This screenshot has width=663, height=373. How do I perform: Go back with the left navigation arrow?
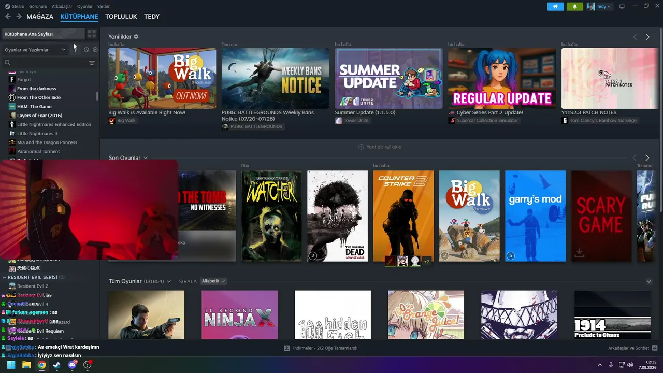tap(8, 17)
